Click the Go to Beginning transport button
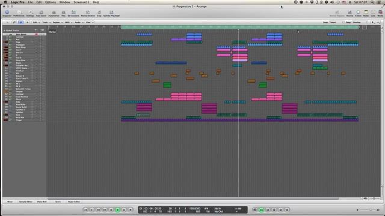 [85, 209]
